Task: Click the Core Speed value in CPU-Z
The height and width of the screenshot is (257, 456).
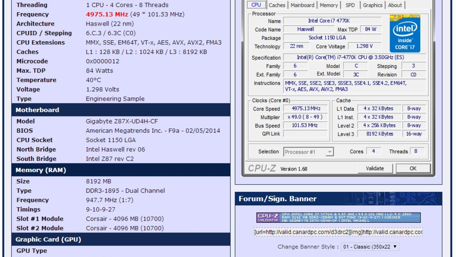Action: click(305, 109)
